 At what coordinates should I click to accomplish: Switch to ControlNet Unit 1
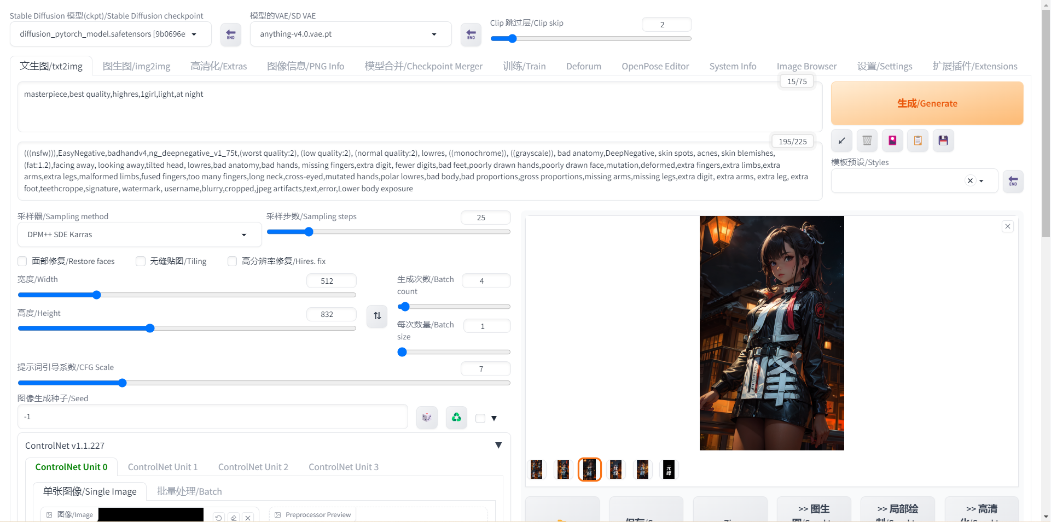[x=163, y=467]
